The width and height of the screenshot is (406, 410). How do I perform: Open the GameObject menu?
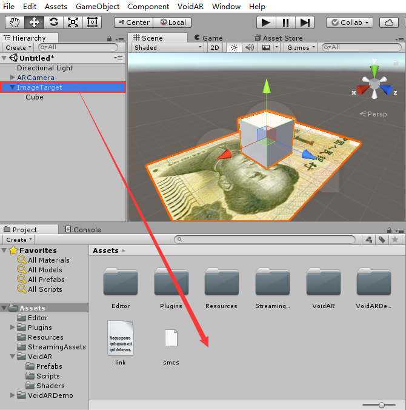[98, 6]
